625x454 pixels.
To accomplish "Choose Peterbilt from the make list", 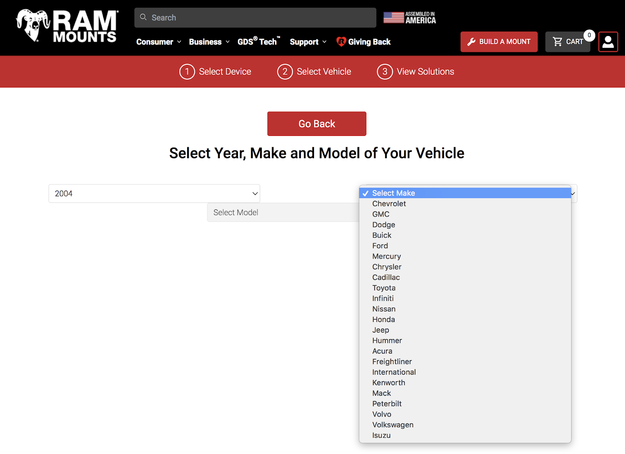I will pos(465,404).
